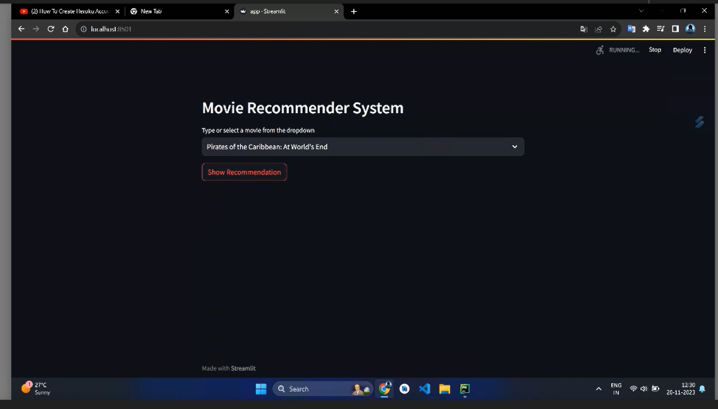This screenshot has width=718, height=409.
Task: Follow the Streamlit link in footer
Action: tap(243, 369)
